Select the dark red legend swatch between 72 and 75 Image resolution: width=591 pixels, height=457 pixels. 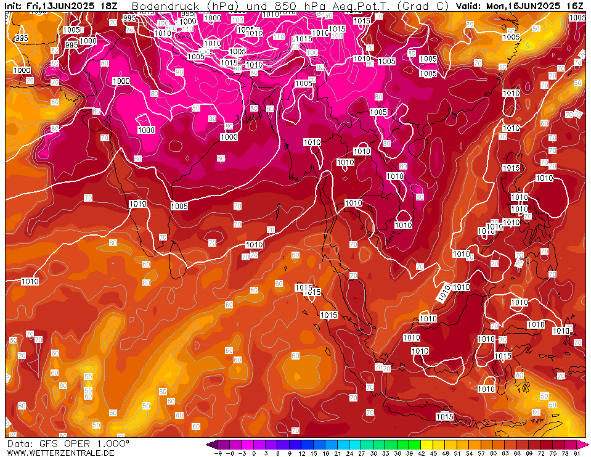(547, 445)
